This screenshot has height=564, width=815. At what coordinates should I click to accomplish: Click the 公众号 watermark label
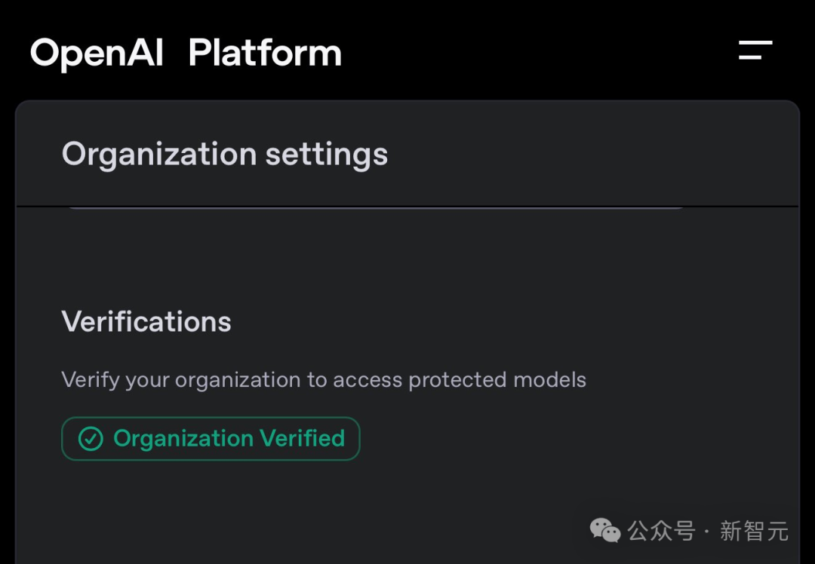[x=661, y=531]
